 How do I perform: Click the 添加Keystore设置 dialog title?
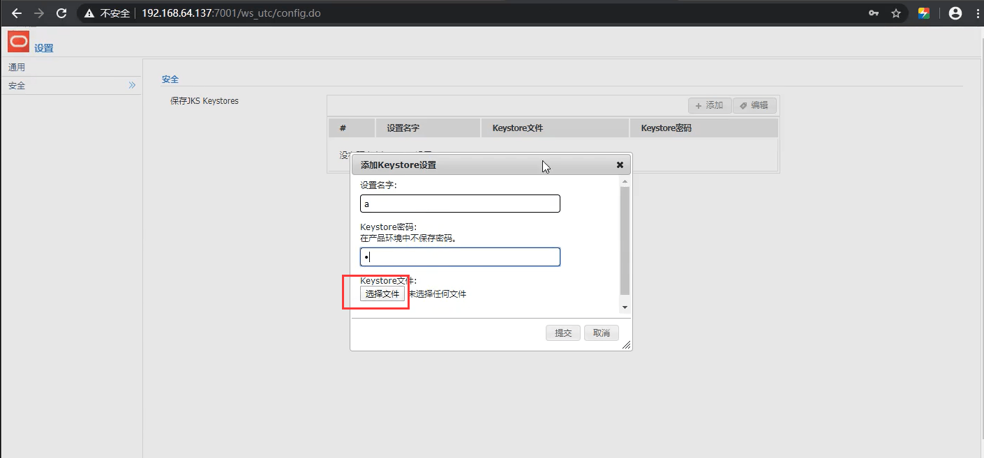point(398,165)
